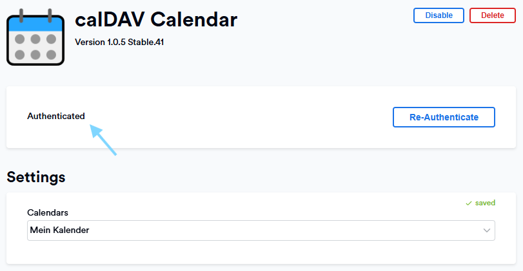Re-Authenticate the calendar connection
Screen dimensions: 523x271
pos(444,117)
